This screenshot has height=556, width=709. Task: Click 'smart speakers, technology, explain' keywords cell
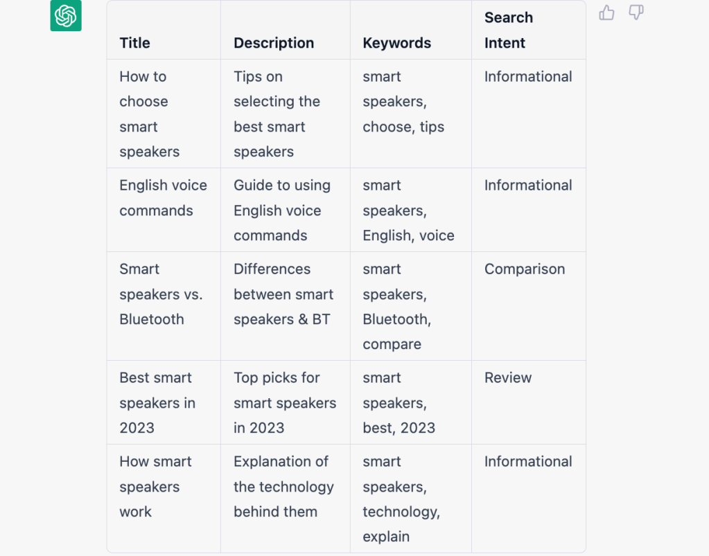click(x=401, y=499)
